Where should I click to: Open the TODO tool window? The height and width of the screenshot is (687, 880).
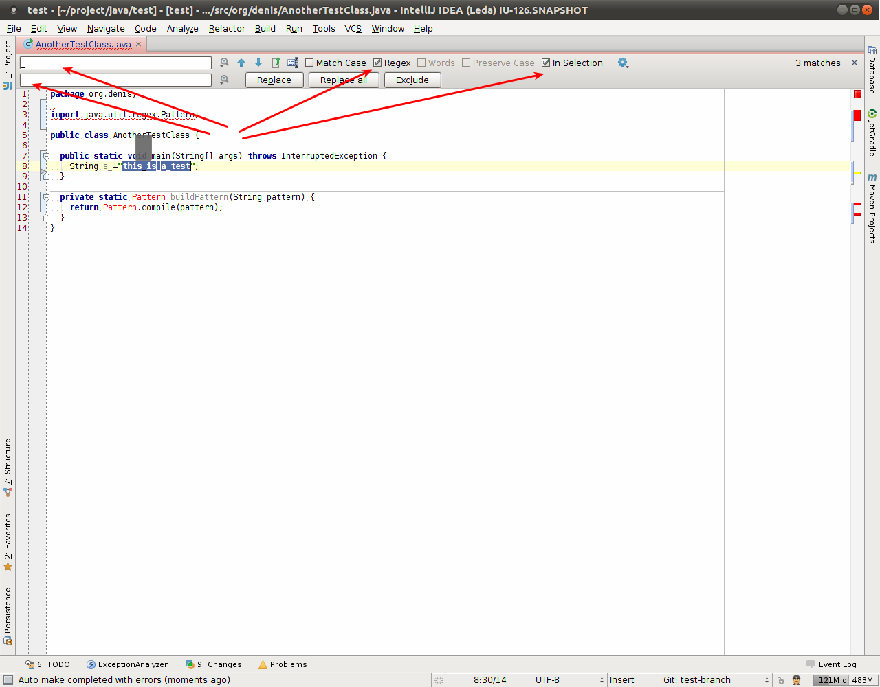click(47, 664)
